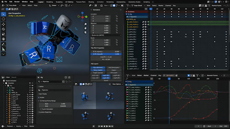Activate the Select Box tool
Screen dimensions: 230x129
[x=3, y=14]
